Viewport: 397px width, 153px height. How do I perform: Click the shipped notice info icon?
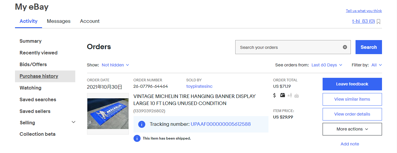(137, 138)
